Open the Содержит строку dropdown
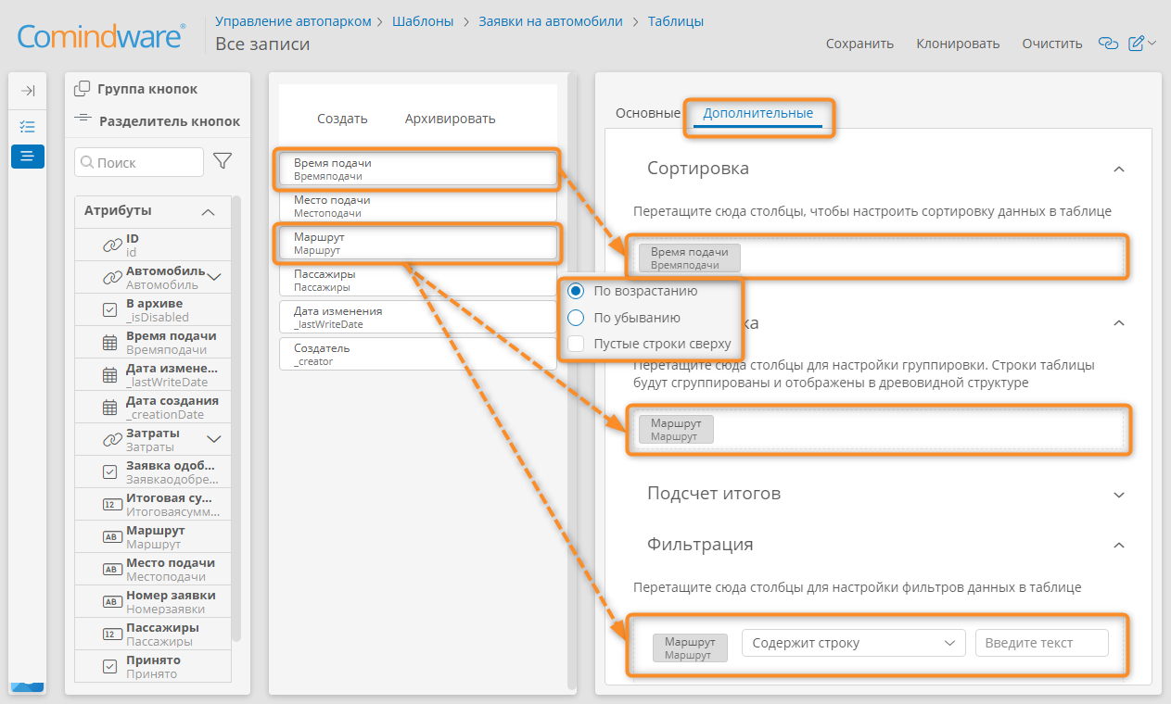Image resolution: width=1171 pixels, height=704 pixels. [854, 643]
